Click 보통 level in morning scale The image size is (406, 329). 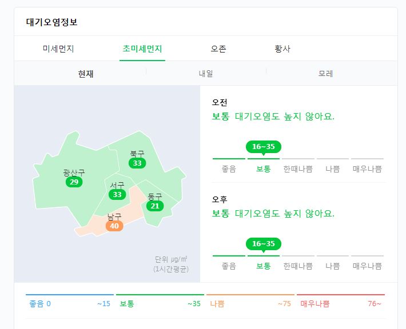point(264,169)
